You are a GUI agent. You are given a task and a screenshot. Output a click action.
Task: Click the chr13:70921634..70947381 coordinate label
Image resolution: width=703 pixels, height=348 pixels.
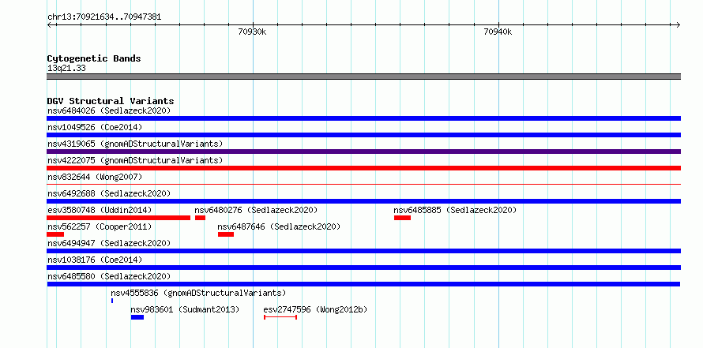(104, 17)
